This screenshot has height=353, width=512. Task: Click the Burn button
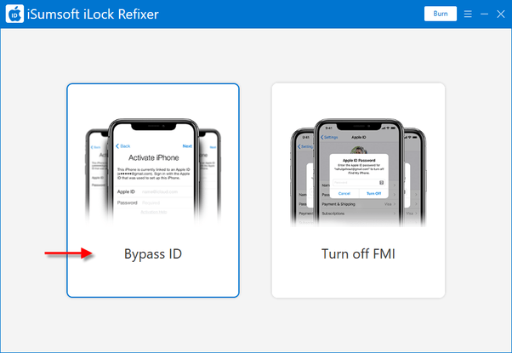click(441, 14)
